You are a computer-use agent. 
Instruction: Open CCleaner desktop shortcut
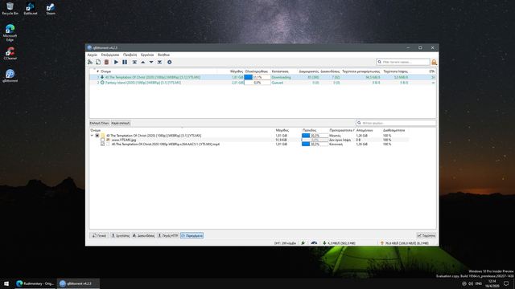(x=10, y=54)
